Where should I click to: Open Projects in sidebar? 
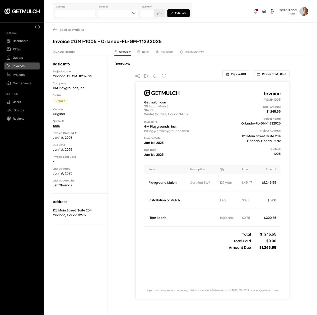pyautogui.click(x=22, y=75)
